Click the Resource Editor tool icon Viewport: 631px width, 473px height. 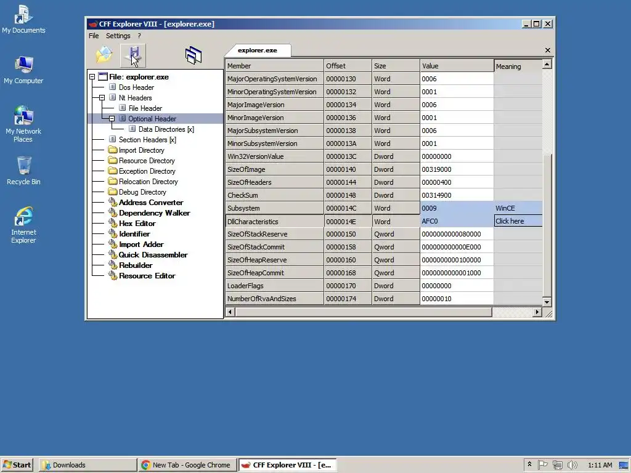pos(113,275)
